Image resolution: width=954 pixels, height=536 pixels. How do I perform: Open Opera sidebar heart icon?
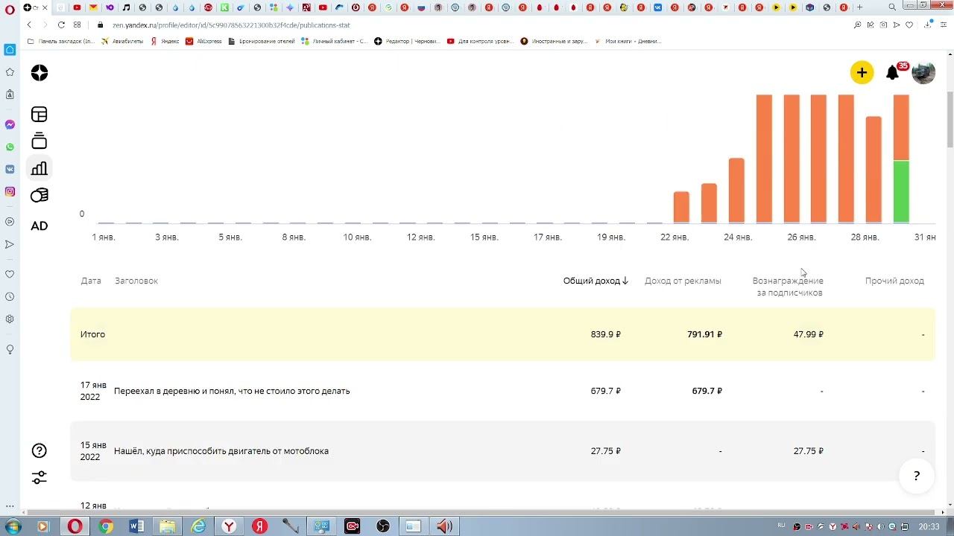click(x=10, y=274)
